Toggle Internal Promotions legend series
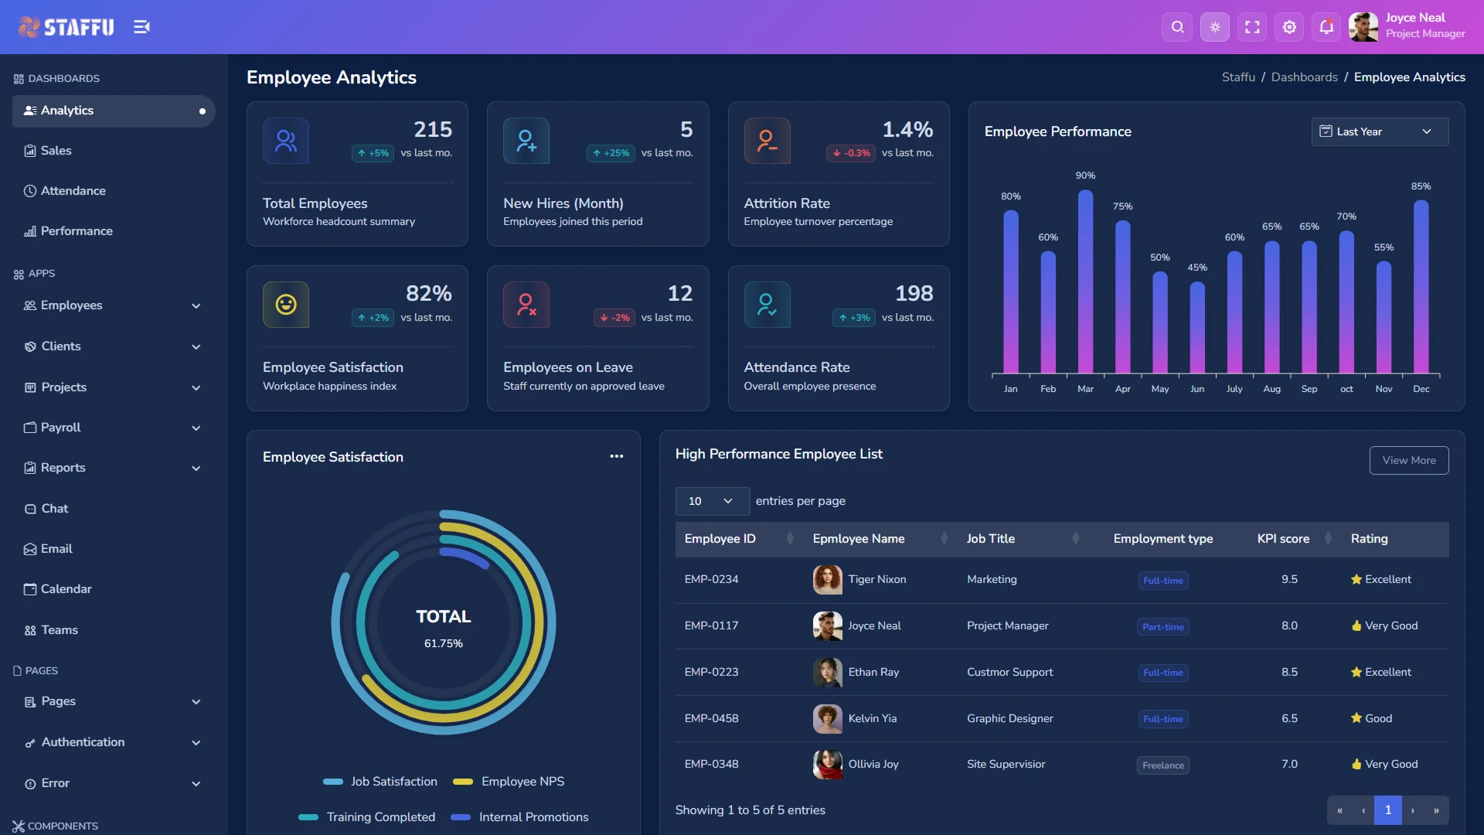The width and height of the screenshot is (1484, 835). click(519, 817)
